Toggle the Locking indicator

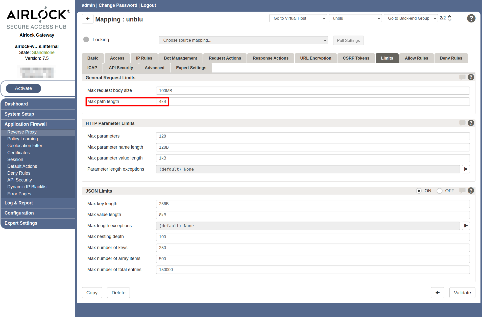pos(86,40)
